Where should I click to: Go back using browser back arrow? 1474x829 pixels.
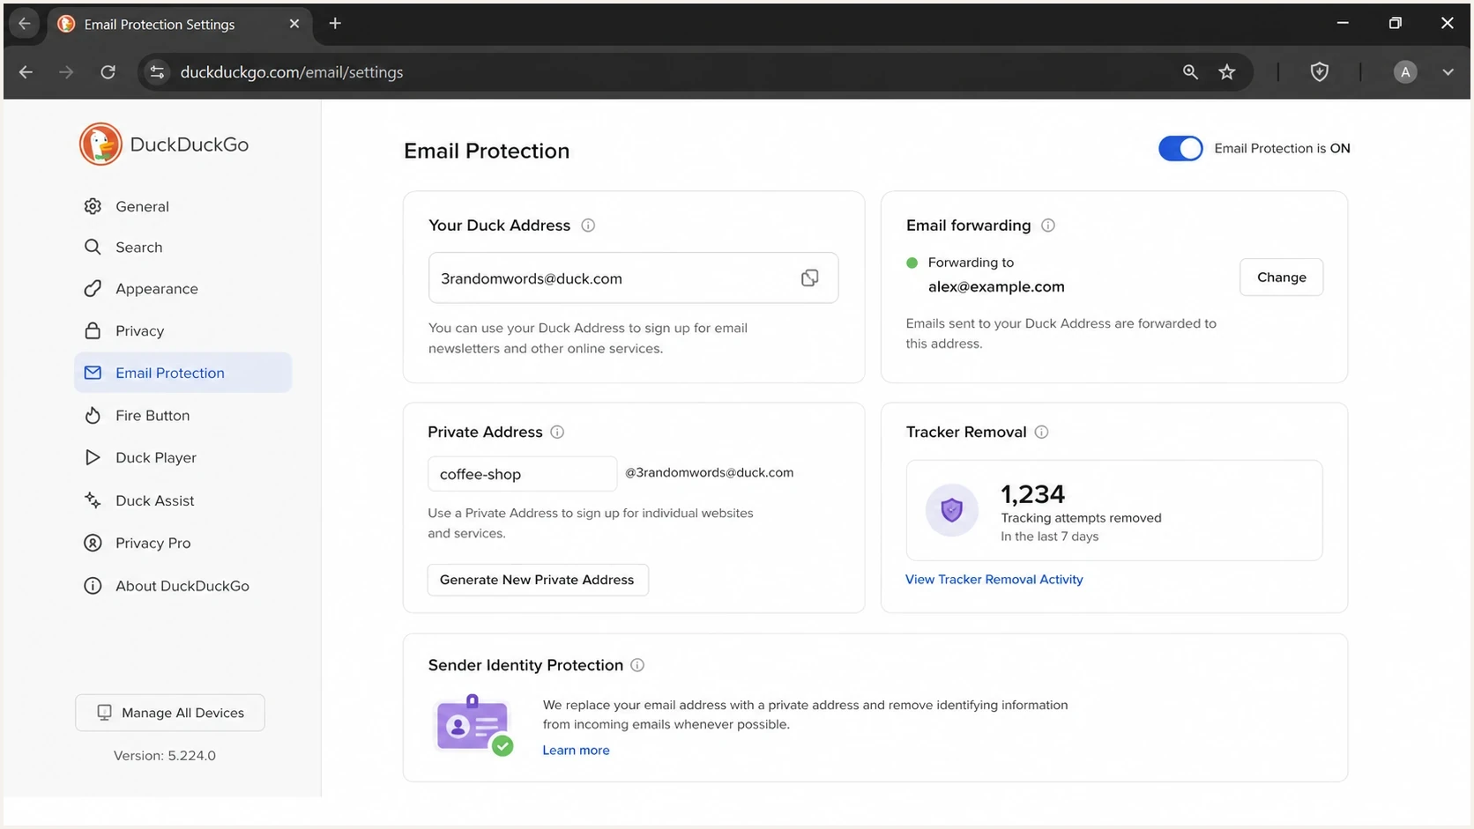26,72
